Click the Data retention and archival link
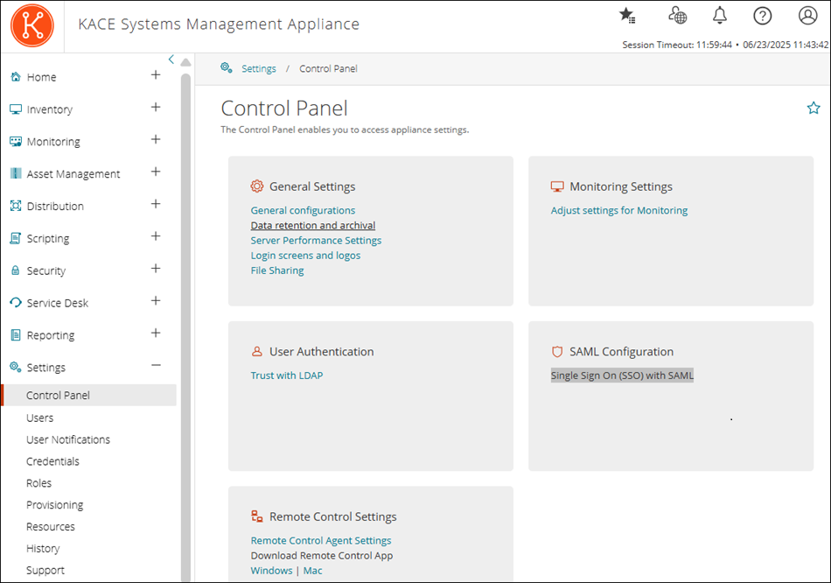 click(x=312, y=225)
